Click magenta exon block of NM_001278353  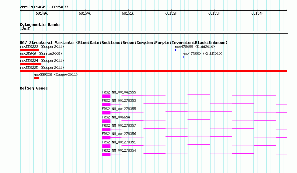pyautogui.click(x=106, y=104)
